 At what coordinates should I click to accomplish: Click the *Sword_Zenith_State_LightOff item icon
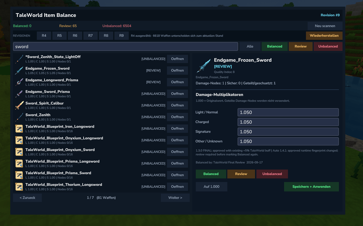pos(19,59)
